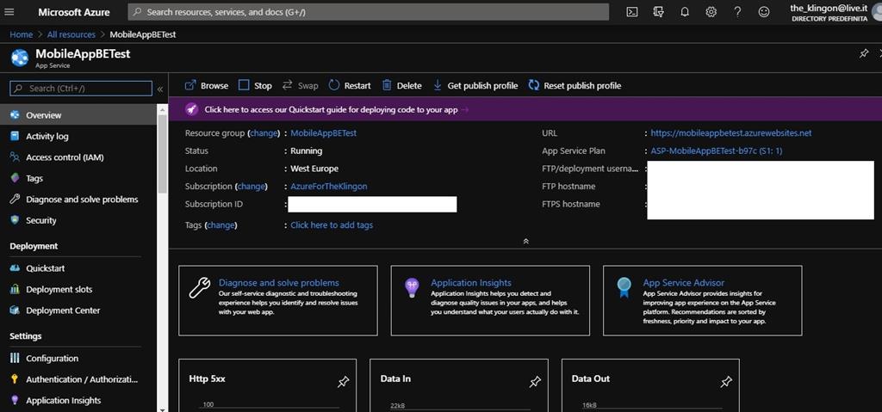Pin the Data In chart
The width and height of the screenshot is (882, 412).
[x=535, y=382]
